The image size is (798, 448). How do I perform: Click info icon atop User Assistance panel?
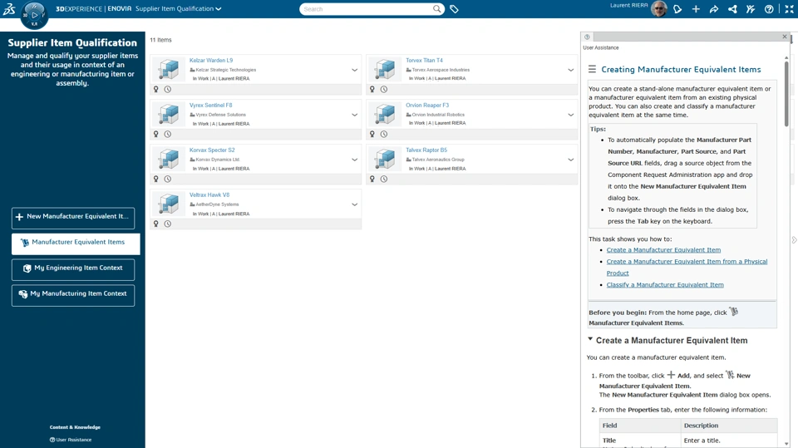[x=587, y=37]
